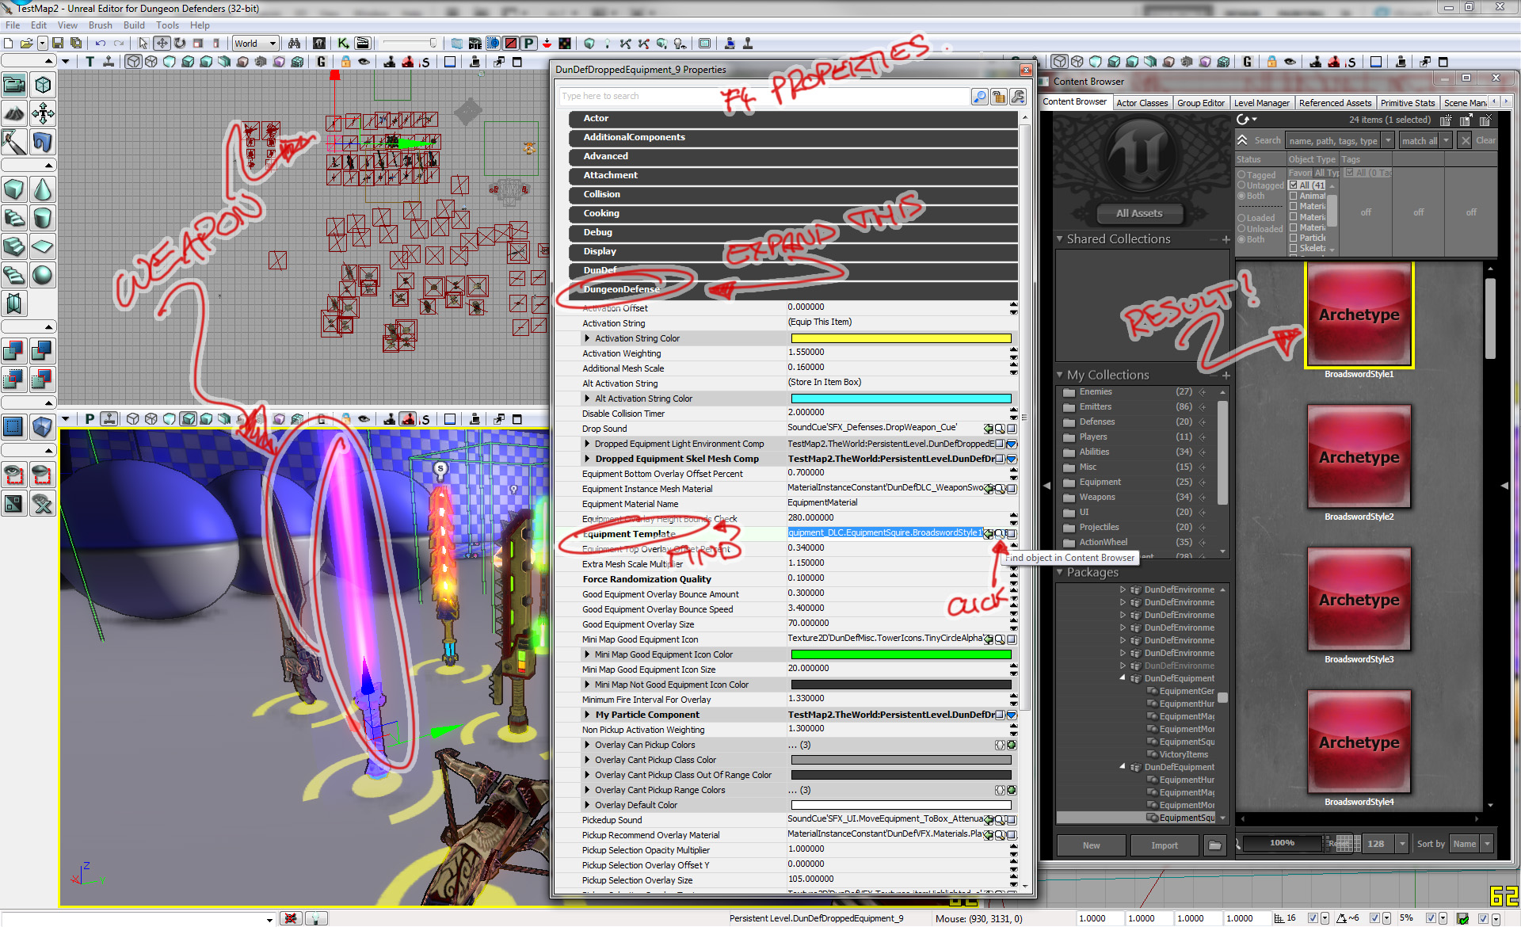
Task: Click the New button in Content Browser
Action: 1091,845
